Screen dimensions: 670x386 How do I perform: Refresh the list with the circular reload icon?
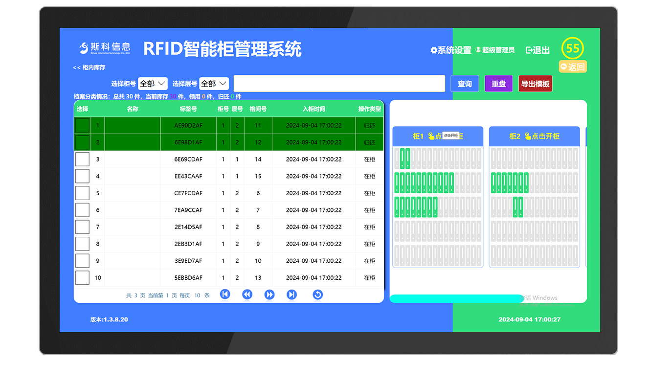pyautogui.click(x=318, y=294)
